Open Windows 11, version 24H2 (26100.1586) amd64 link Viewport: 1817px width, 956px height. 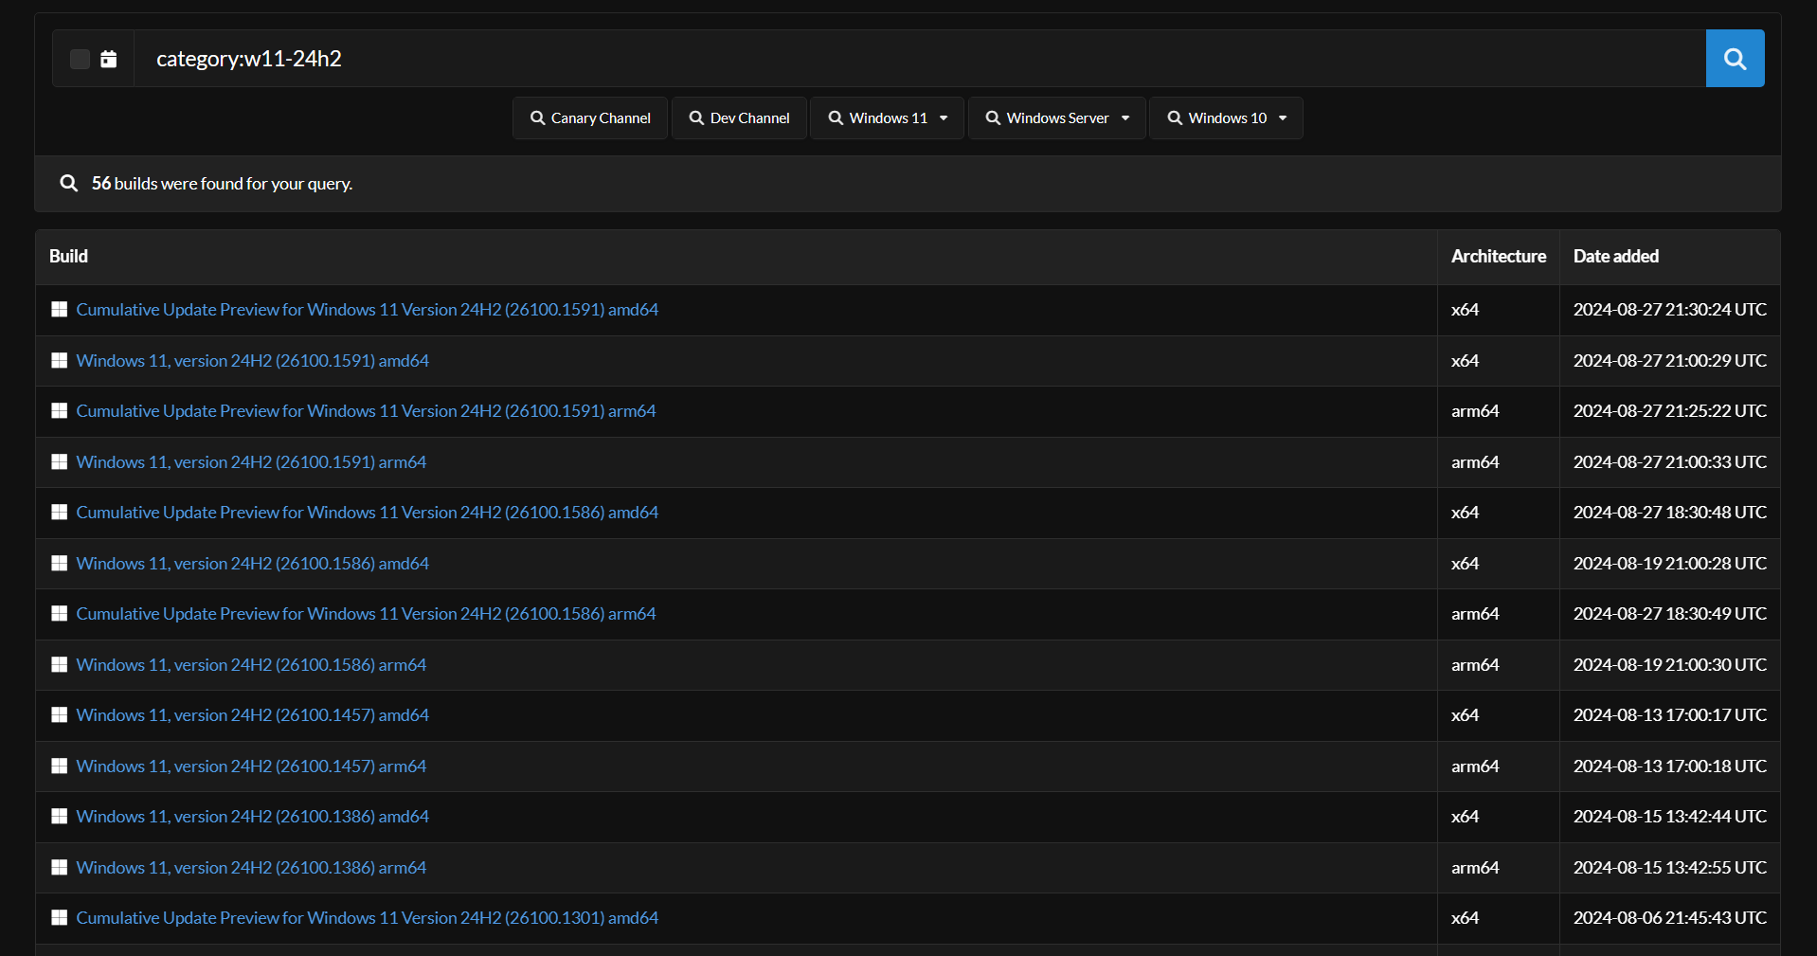point(253,564)
